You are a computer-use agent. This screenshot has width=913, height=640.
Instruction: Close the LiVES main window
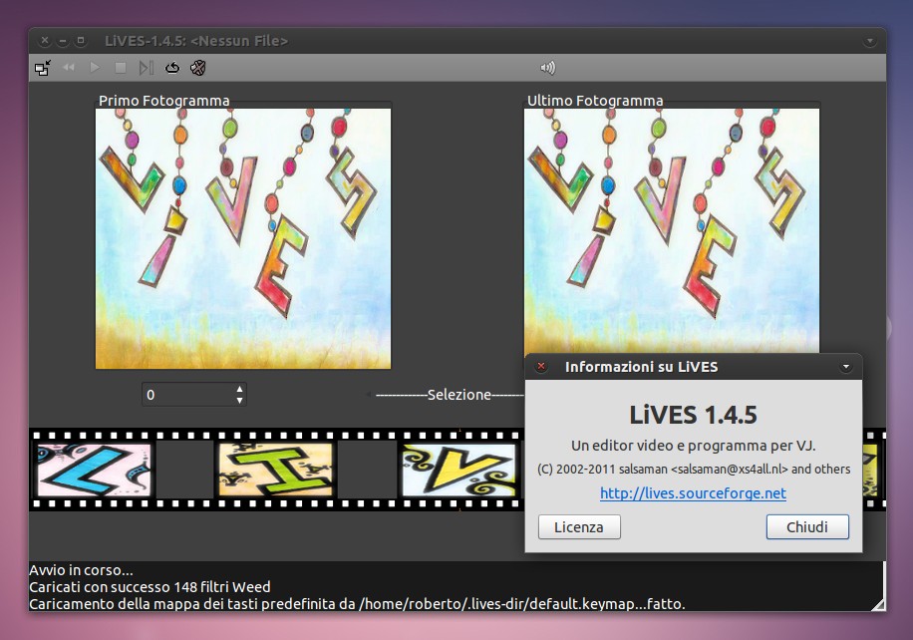click(45, 41)
